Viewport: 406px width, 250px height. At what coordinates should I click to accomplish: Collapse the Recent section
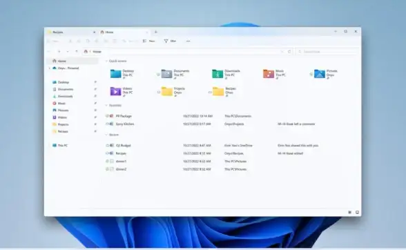pos(106,135)
